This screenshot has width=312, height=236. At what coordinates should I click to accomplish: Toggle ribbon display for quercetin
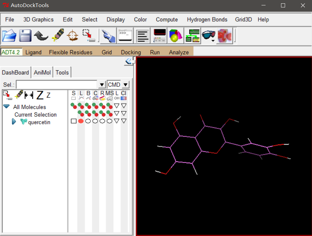tap(102, 121)
